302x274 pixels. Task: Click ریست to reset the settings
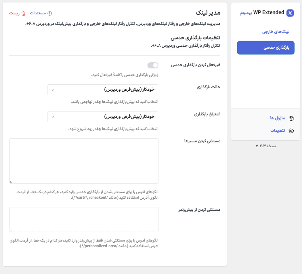15,13
